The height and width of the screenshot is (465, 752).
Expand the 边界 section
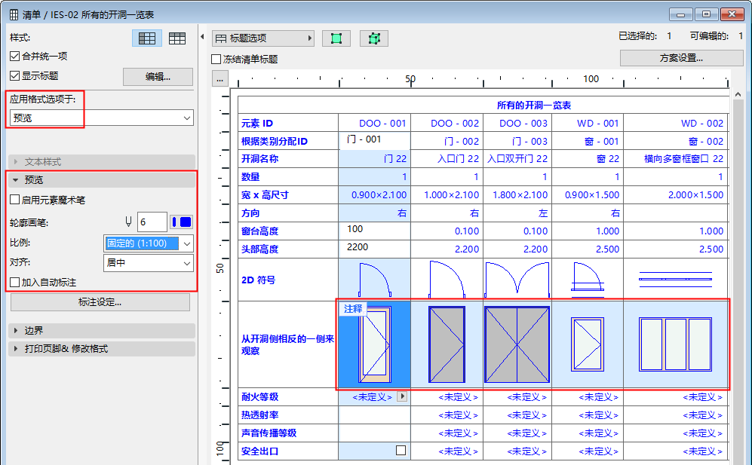102,330
